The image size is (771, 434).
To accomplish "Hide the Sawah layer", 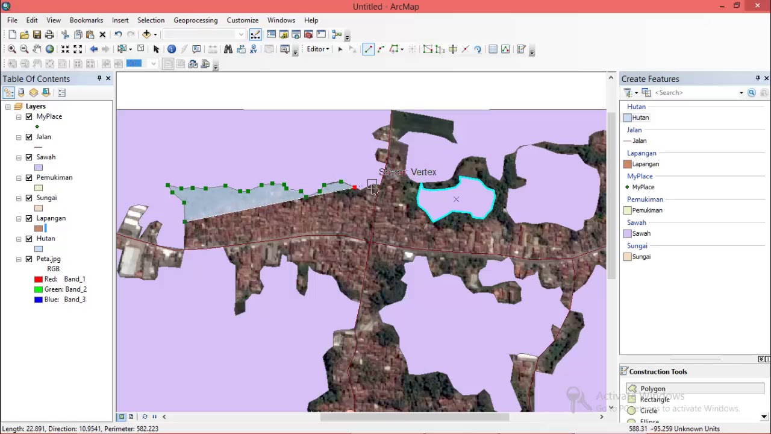I will [29, 157].
